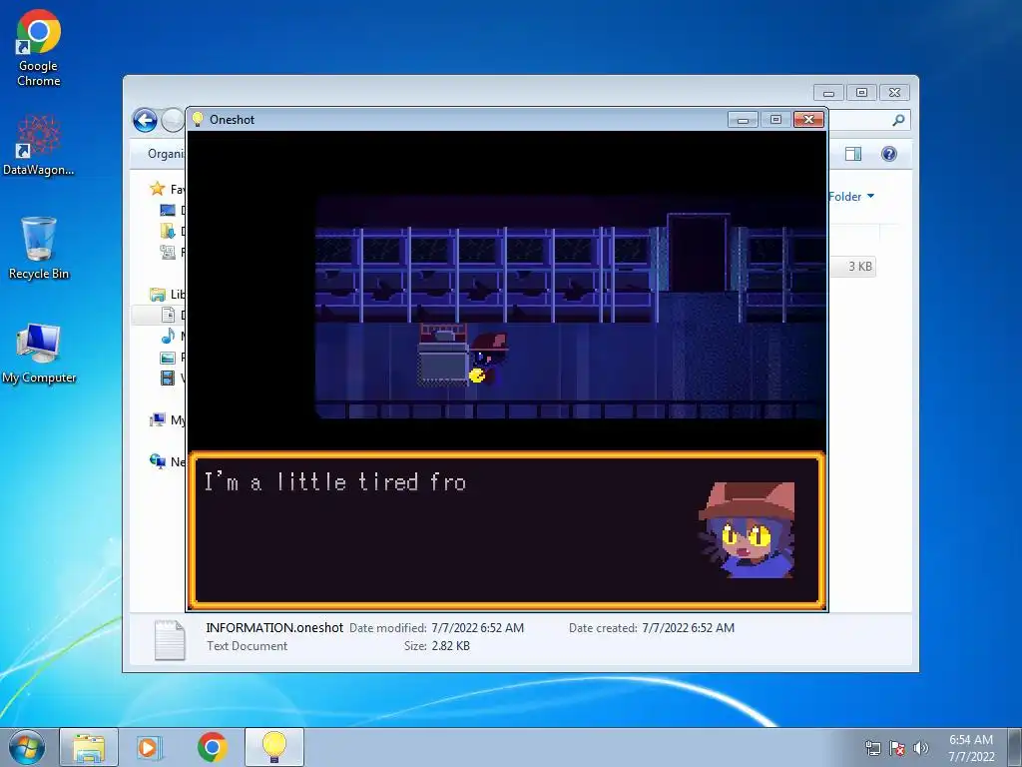Click the Date created value
This screenshot has width=1022, height=767.
coord(688,627)
